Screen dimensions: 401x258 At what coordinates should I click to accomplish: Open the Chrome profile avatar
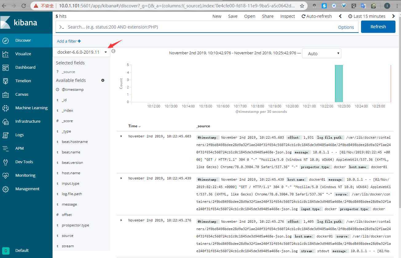pyautogui.click(x=387, y=6)
